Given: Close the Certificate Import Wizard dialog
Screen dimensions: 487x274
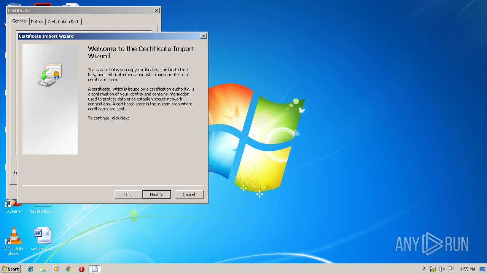Looking at the screenshot, I should coord(204,36).
